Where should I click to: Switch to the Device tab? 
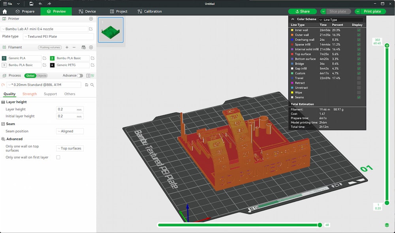(x=87, y=11)
